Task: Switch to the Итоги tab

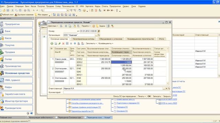Action: (x=162, y=39)
